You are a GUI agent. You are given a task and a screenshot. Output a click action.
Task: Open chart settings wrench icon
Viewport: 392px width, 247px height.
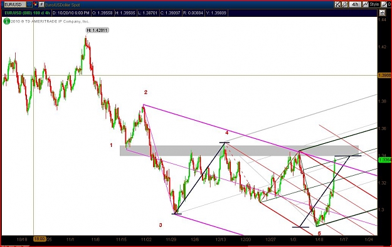pyautogui.click(x=344, y=4)
